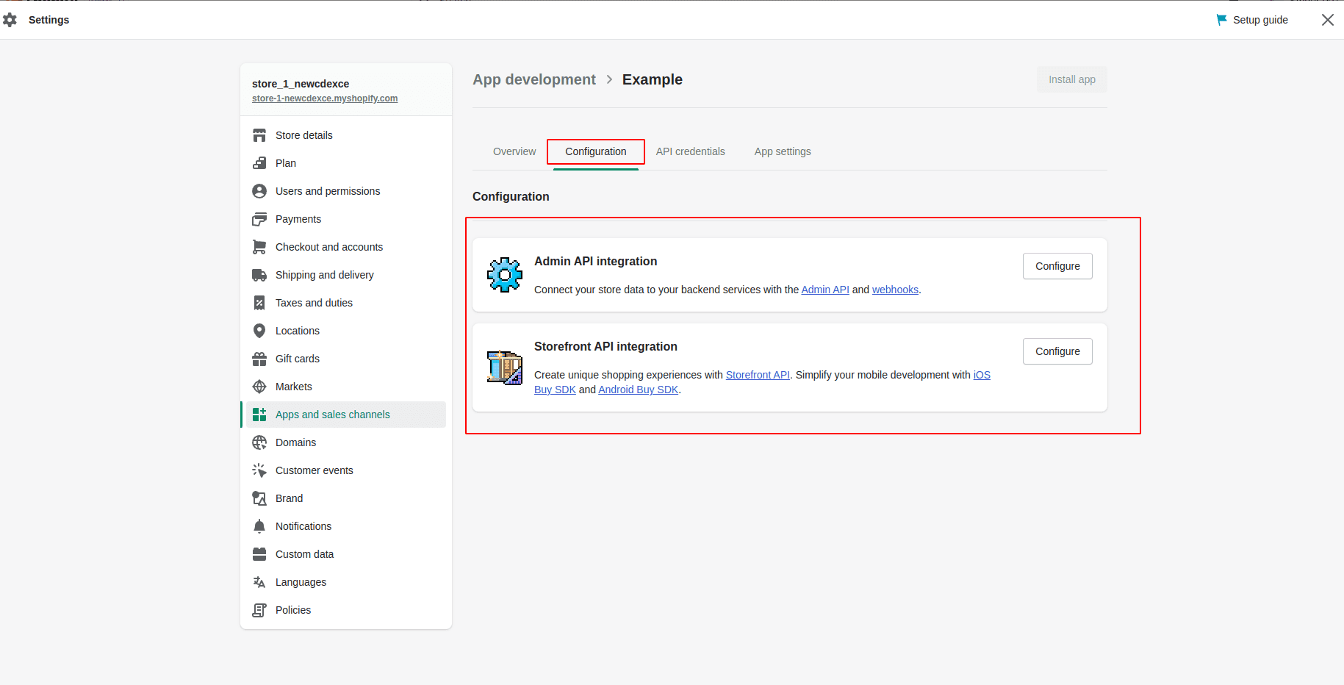
Task: Click the Shipping and delivery truck icon
Action: pos(259,275)
